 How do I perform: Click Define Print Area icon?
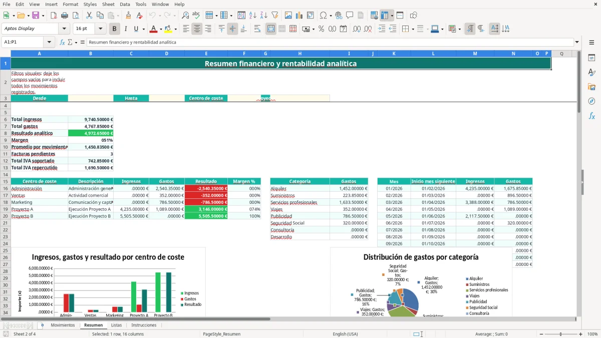pos(374,15)
